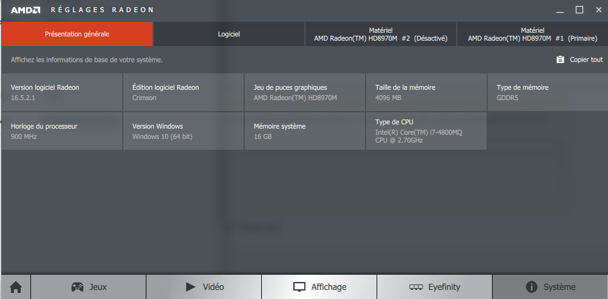
Task: Click the Eyefinity multi-display icon
Action: point(416,287)
